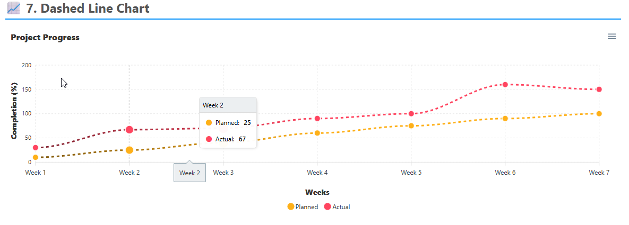Image resolution: width=629 pixels, height=225 pixels.
Task: Select the Actual marker at Week 7
Action: tap(599, 89)
